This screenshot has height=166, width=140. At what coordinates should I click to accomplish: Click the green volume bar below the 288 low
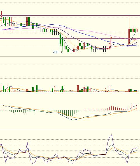point(62,89)
